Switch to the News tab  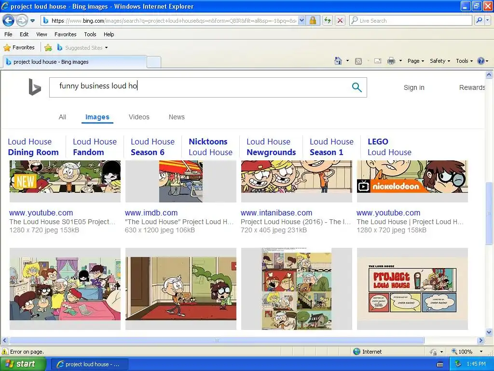[x=177, y=117]
